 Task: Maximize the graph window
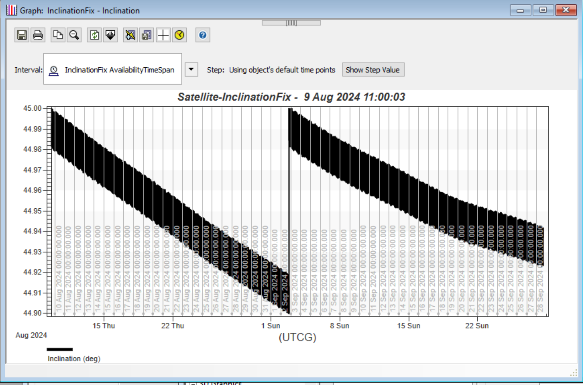tap(543, 10)
